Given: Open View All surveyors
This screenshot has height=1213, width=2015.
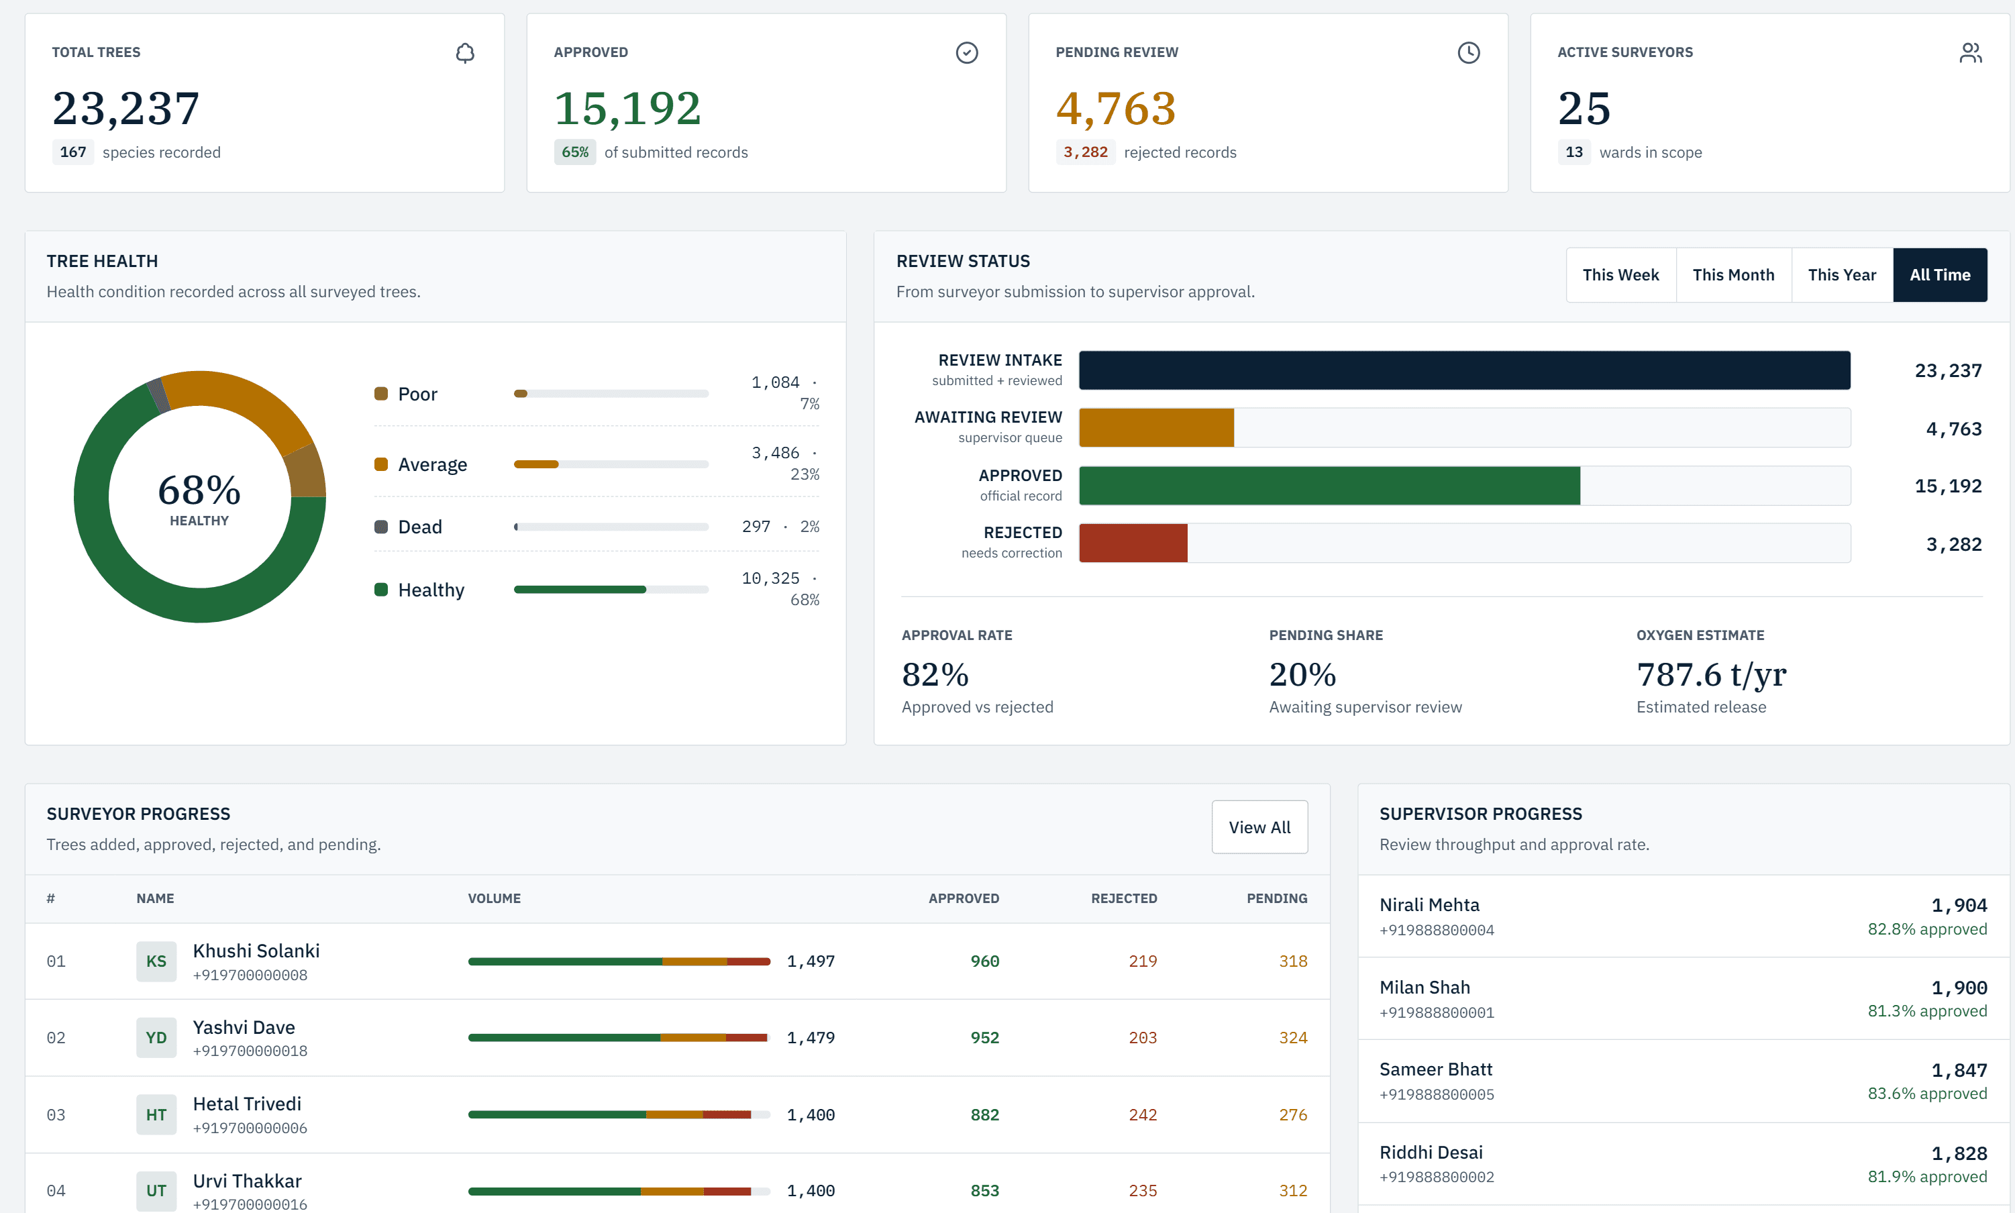Looking at the screenshot, I should 1259,827.
